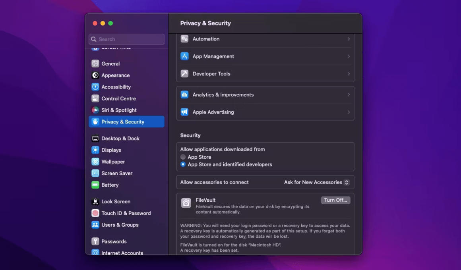Image resolution: width=461 pixels, height=270 pixels.
Task: Open Passwords settings
Action: pyautogui.click(x=126, y=241)
